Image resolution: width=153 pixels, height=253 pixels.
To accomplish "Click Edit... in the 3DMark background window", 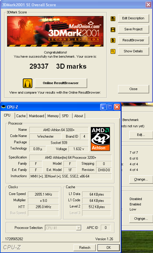I will click(141, 135).
